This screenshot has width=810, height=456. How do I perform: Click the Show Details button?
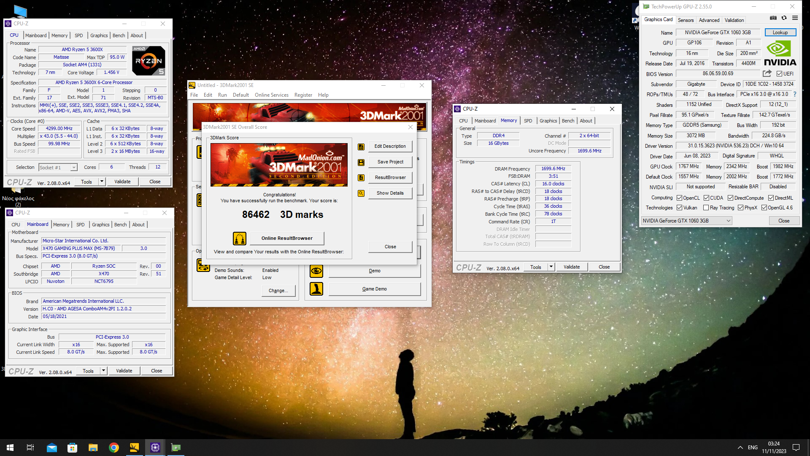tap(390, 193)
